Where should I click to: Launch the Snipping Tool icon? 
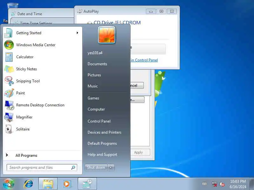[x=9, y=81]
